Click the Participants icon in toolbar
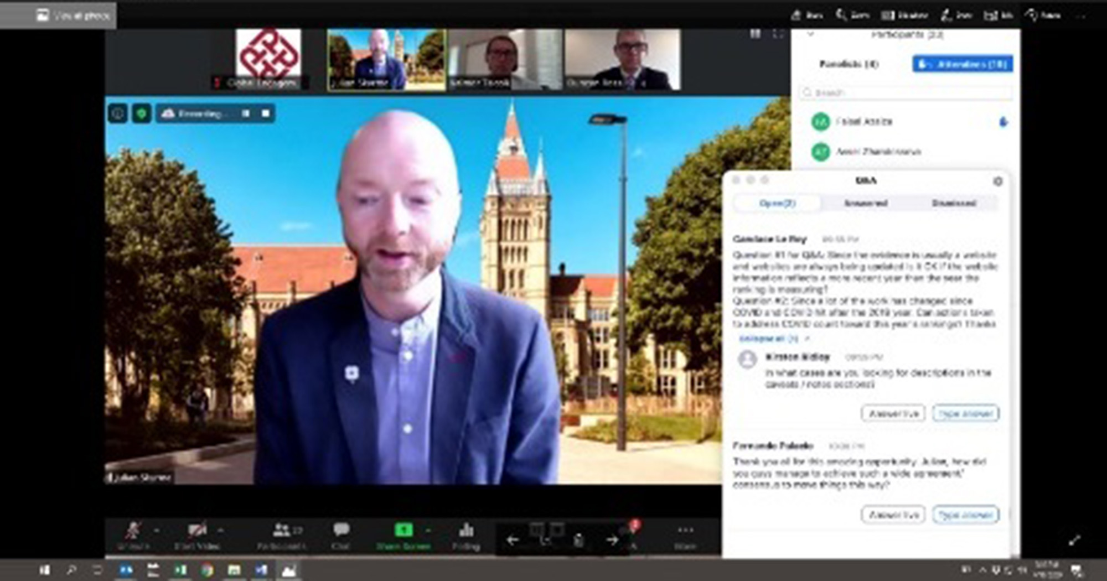This screenshot has height=581, width=1107. tap(282, 530)
